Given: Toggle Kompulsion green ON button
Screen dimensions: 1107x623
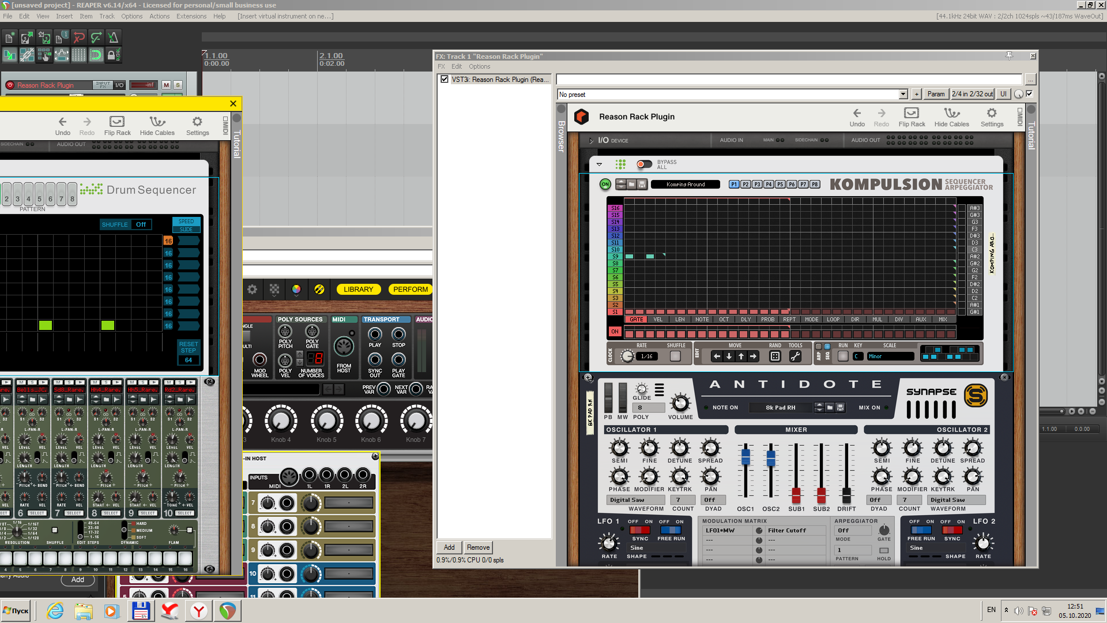Looking at the screenshot, I should coord(605,185).
